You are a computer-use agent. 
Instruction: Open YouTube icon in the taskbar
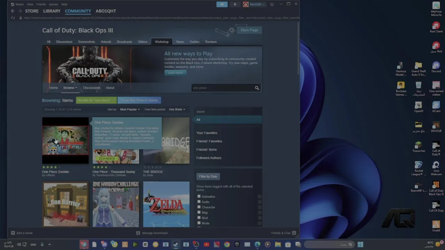[206, 244]
